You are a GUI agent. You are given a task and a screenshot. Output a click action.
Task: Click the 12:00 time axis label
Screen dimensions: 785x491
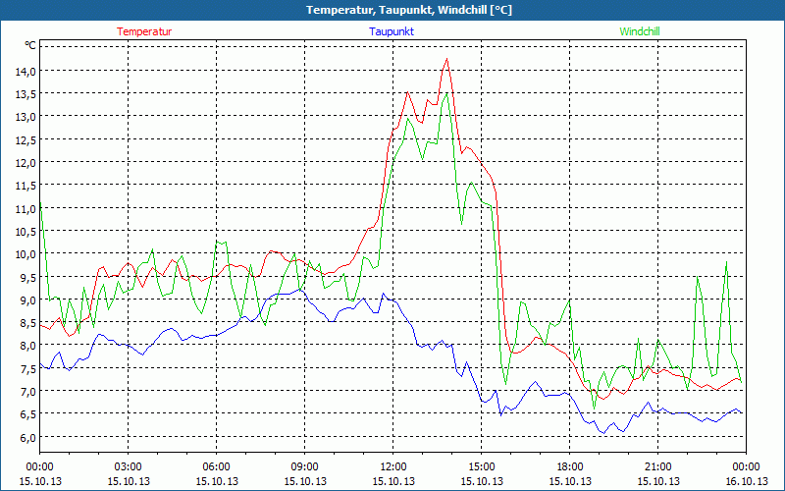(x=393, y=467)
